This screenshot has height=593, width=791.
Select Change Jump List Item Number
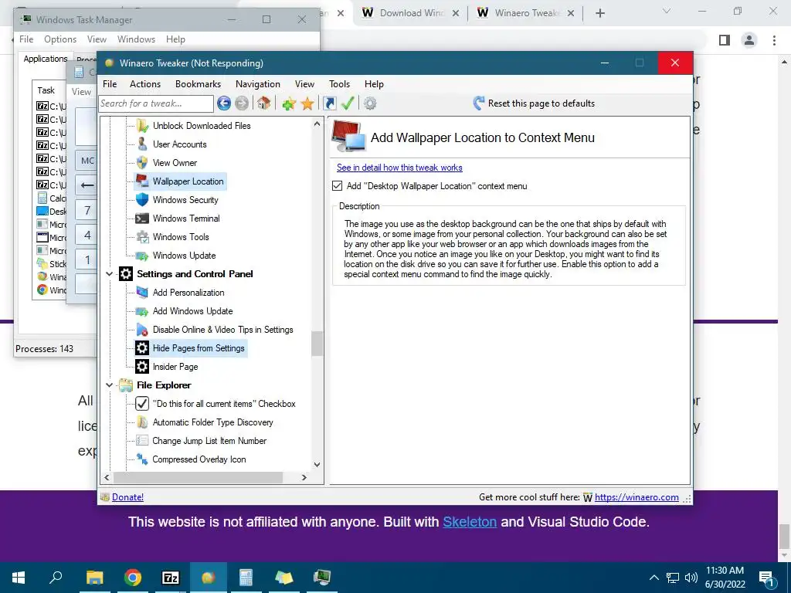(x=209, y=441)
